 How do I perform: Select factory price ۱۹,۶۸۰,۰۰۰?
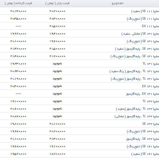pos(18,146)
